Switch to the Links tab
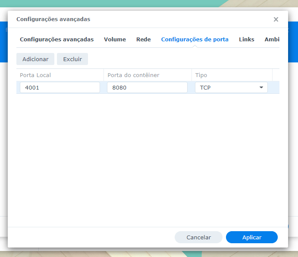 pyautogui.click(x=247, y=39)
